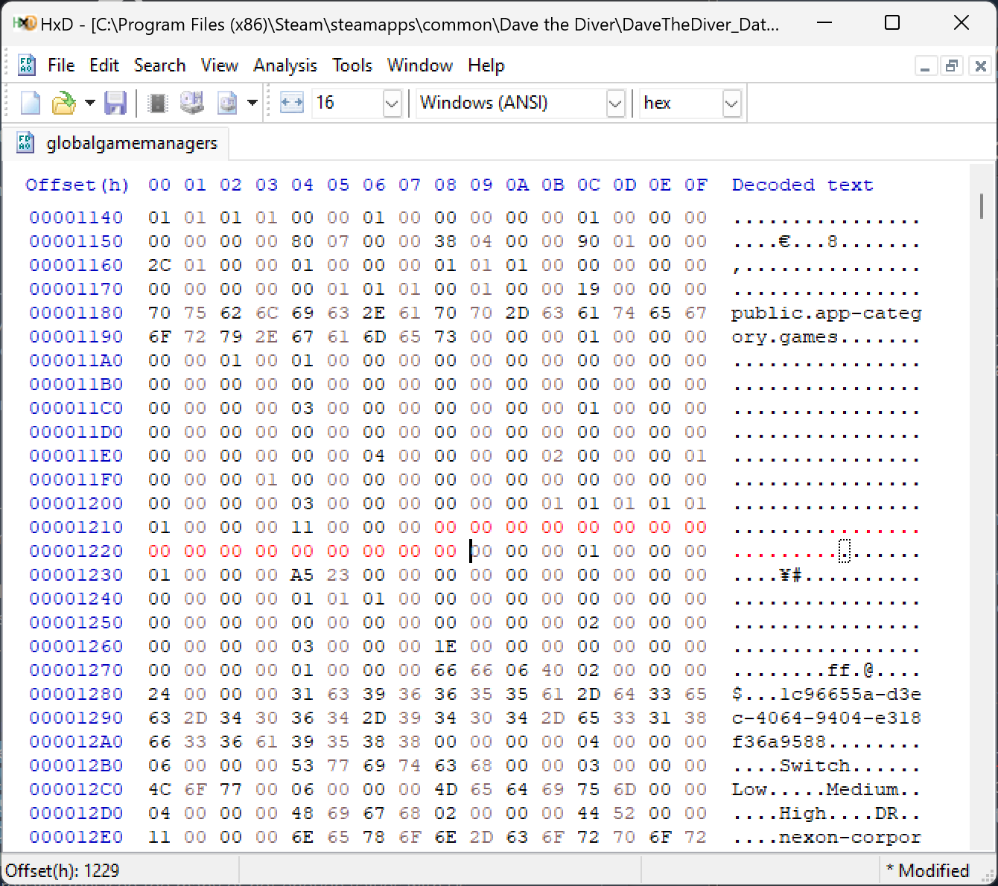Click decoded text 'ory.games'
Image resolution: width=998 pixels, height=886 pixels.
point(784,337)
